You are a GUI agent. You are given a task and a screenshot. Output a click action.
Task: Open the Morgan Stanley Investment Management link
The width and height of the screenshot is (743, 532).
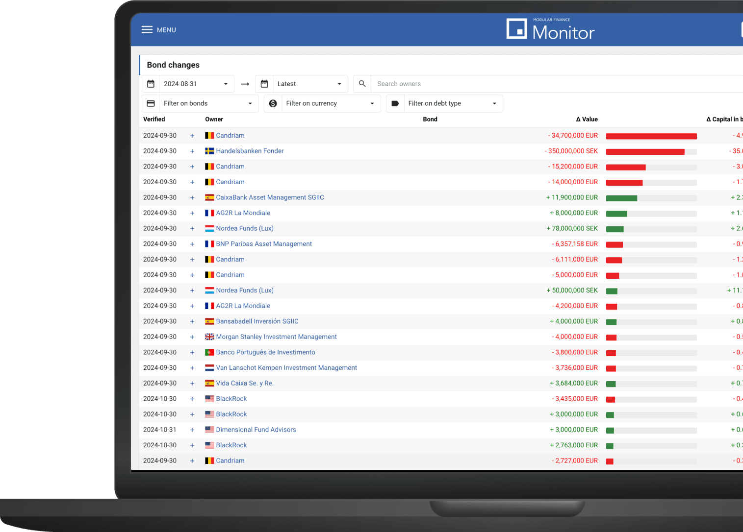pyautogui.click(x=276, y=337)
